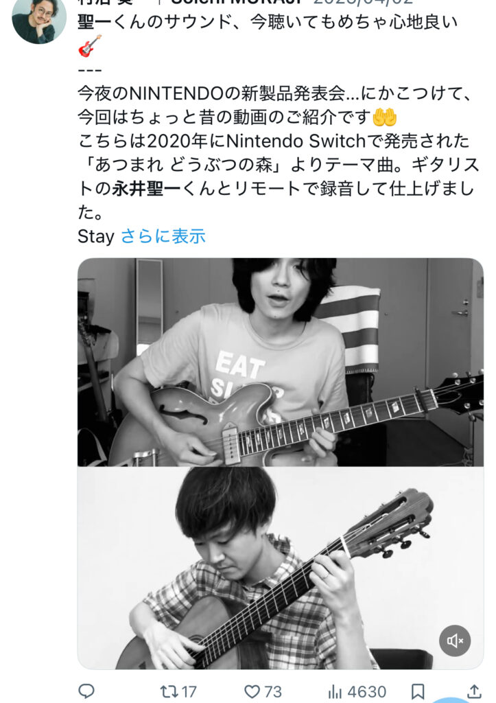Click the view count 4630
This screenshot has height=703, width=496.
click(366, 692)
